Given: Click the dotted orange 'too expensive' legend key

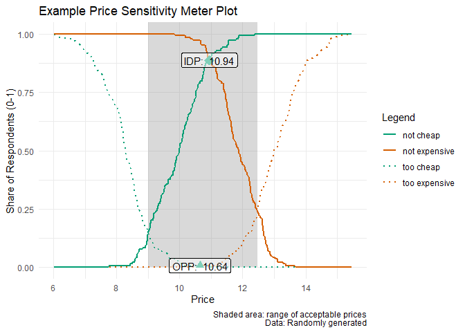Looking at the screenshot, I should click(390, 183).
